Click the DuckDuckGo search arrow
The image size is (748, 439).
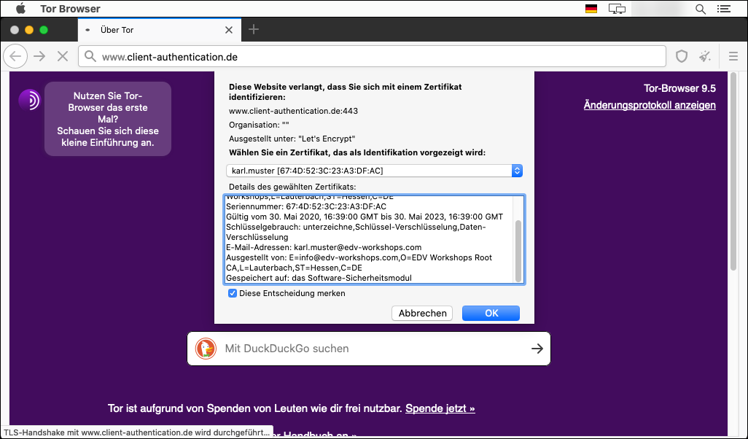pos(537,349)
